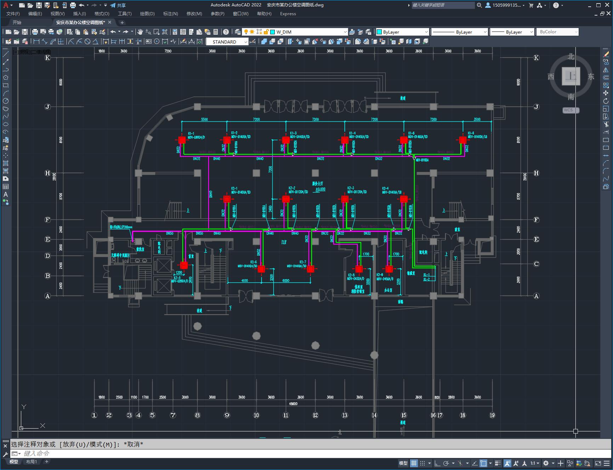Click the Save icon in quick access toolbar
This screenshot has height=470, width=613.
[x=39, y=5]
